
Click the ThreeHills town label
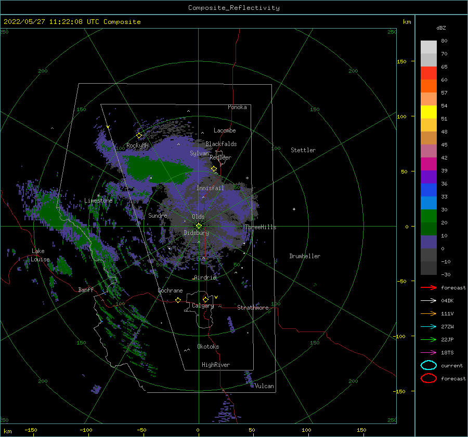coord(261,227)
